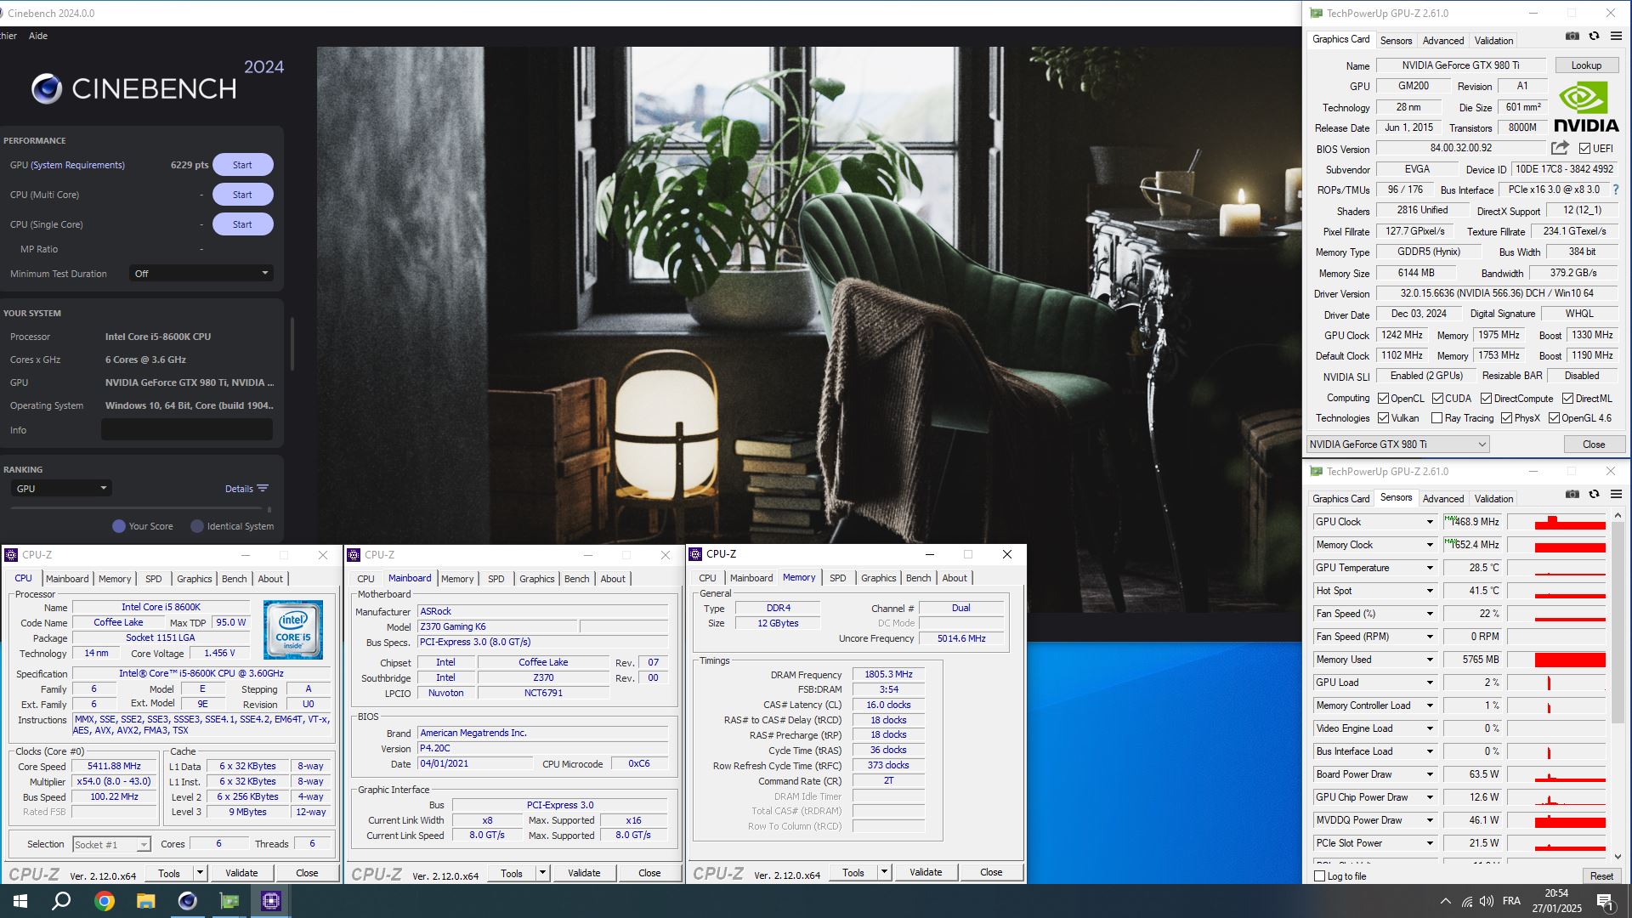Screen dimensions: 1632x918
Task: Open the hamburger menu in the top GPU-Z window
Action: coord(1616,37)
